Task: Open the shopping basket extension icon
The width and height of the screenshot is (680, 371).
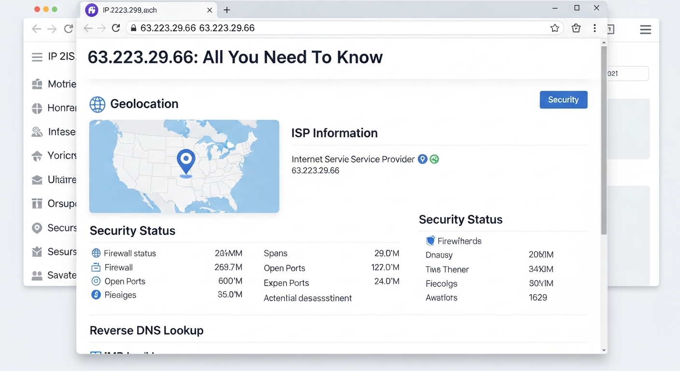Action: pyautogui.click(x=576, y=28)
